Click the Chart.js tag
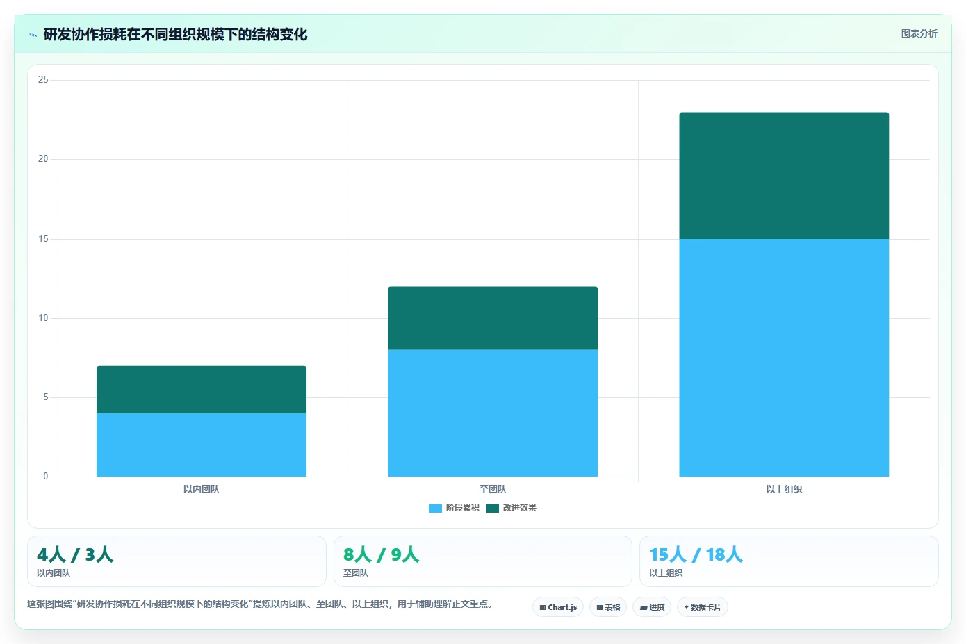The height and width of the screenshot is (644, 966). coord(558,607)
